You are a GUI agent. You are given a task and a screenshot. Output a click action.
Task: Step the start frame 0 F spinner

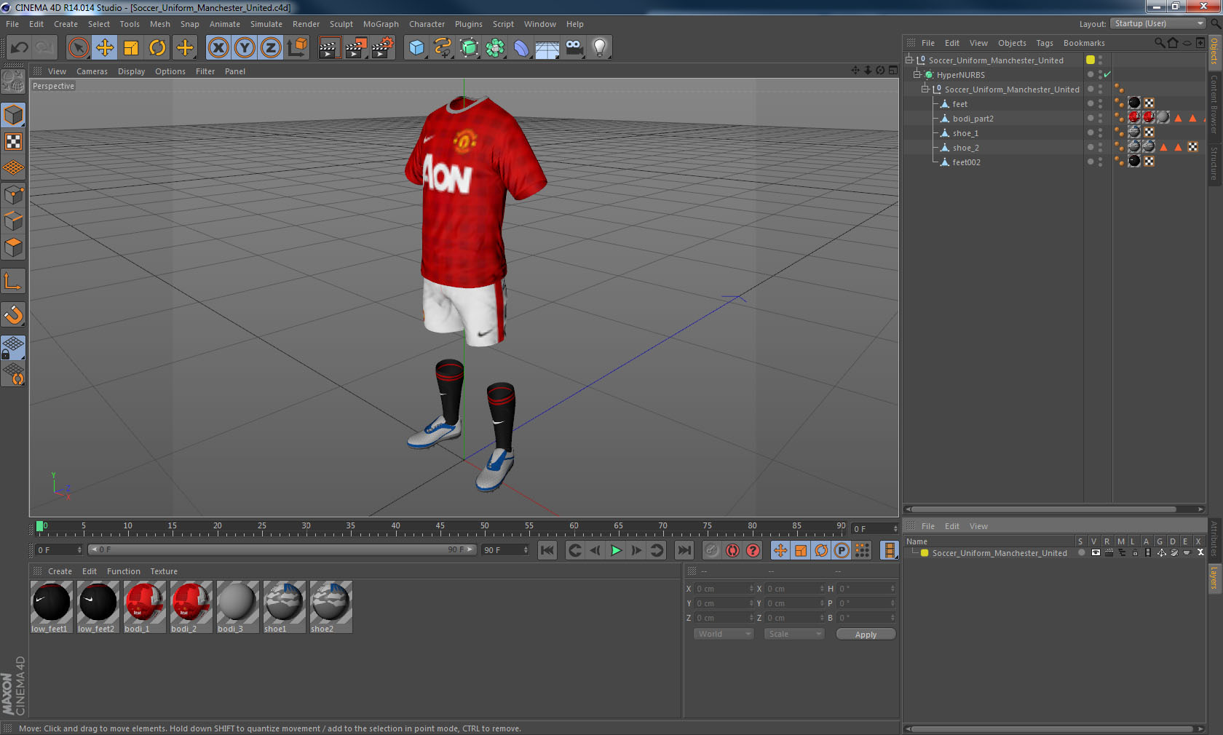pyautogui.click(x=79, y=549)
